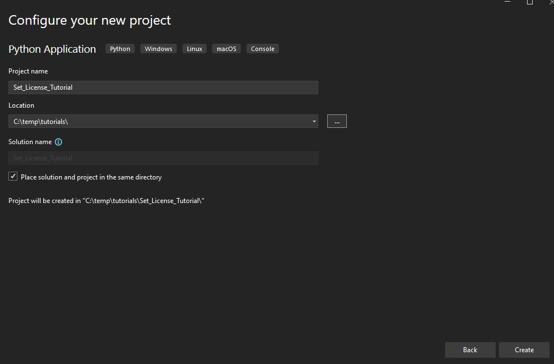Click the Console tag
Screen dimensions: 554x364
(263, 49)
